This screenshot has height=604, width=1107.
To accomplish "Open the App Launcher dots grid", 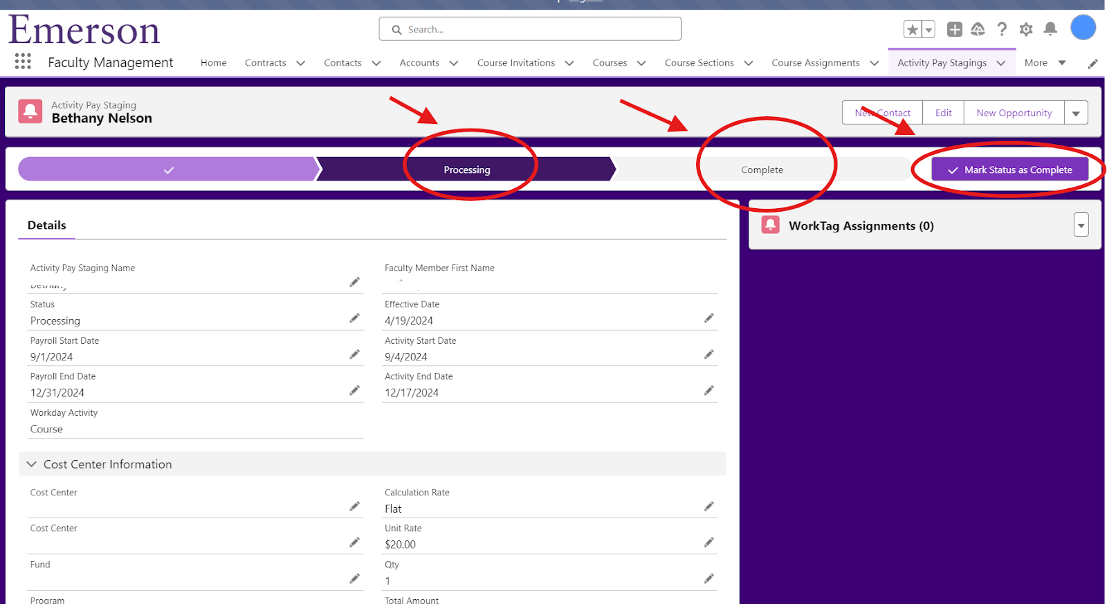I will [x=23, y=62].
